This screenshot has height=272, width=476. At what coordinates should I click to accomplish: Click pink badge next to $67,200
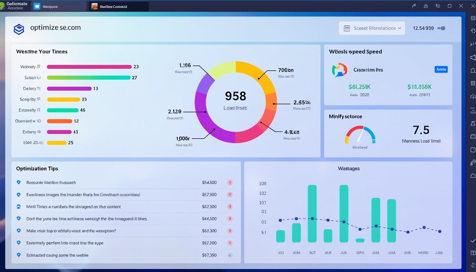click(230, 243)
